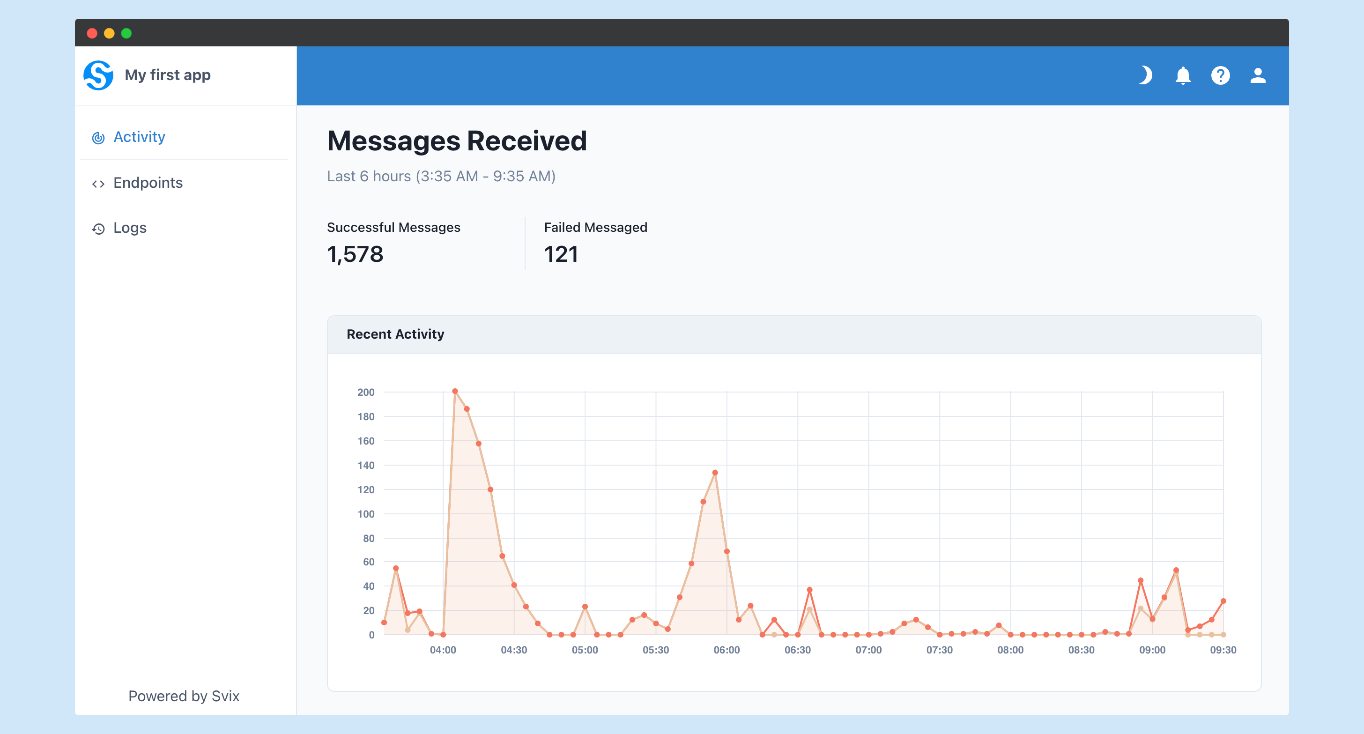Screen dimensions: 1364x734
Task: Click the Logs history icon
Action: pyautogui.click(x=98, y=228)
